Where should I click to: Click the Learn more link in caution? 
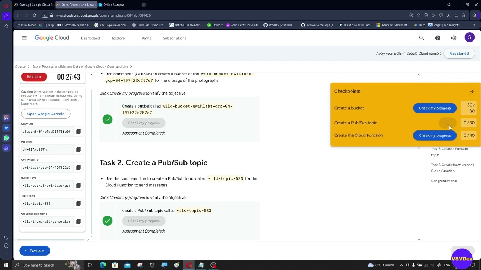click(x=29, y=104)
